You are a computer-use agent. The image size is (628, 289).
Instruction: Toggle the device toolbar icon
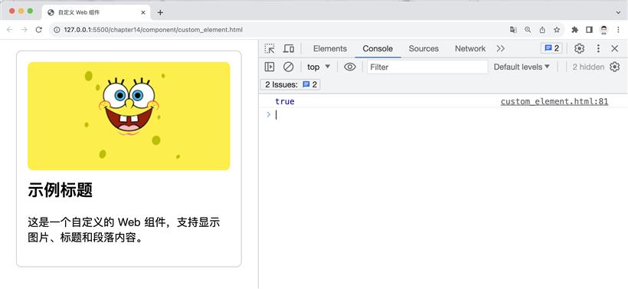tap(289, 48)
